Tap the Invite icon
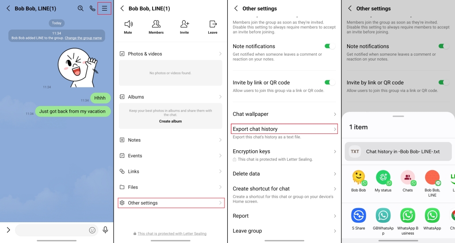 tap(184, 27)
